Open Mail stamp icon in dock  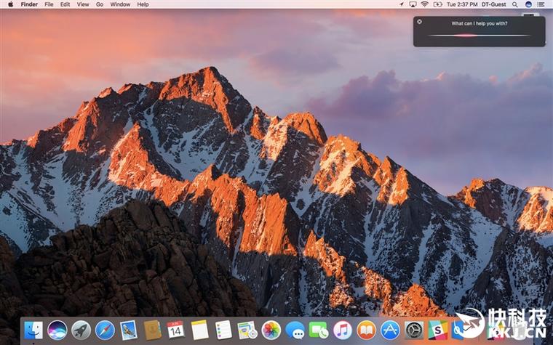point(128,330)
